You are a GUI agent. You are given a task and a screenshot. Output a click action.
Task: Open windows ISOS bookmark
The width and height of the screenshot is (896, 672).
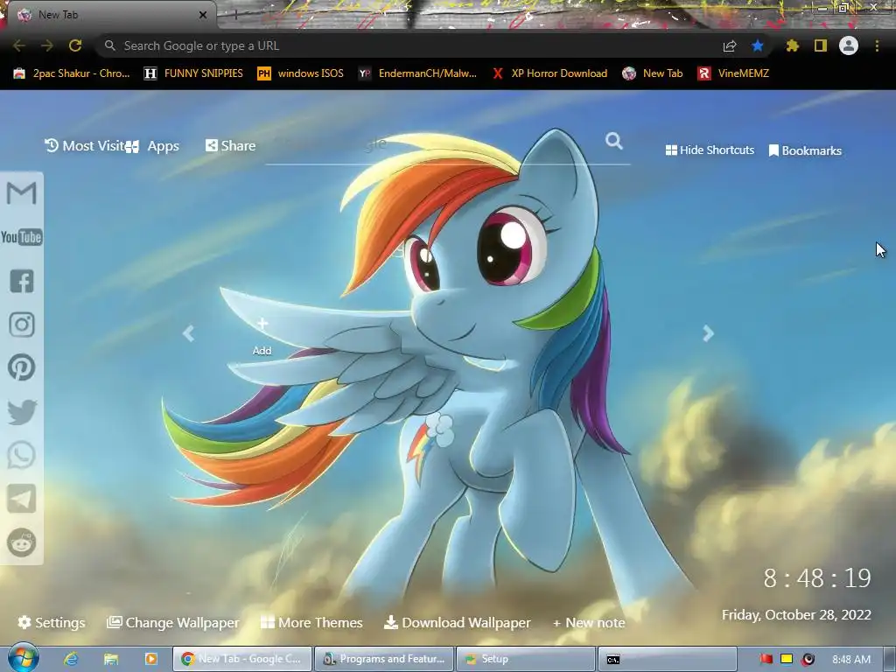click(301, 73)
